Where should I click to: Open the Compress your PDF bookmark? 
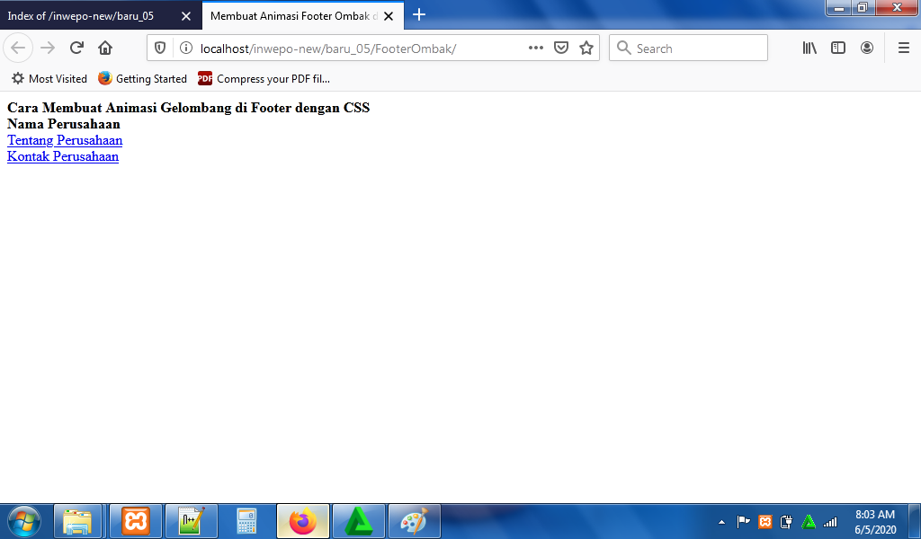(x=264, y=78)
